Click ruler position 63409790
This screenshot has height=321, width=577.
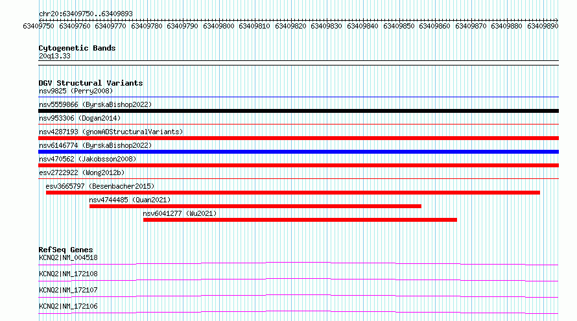[183, 26]
